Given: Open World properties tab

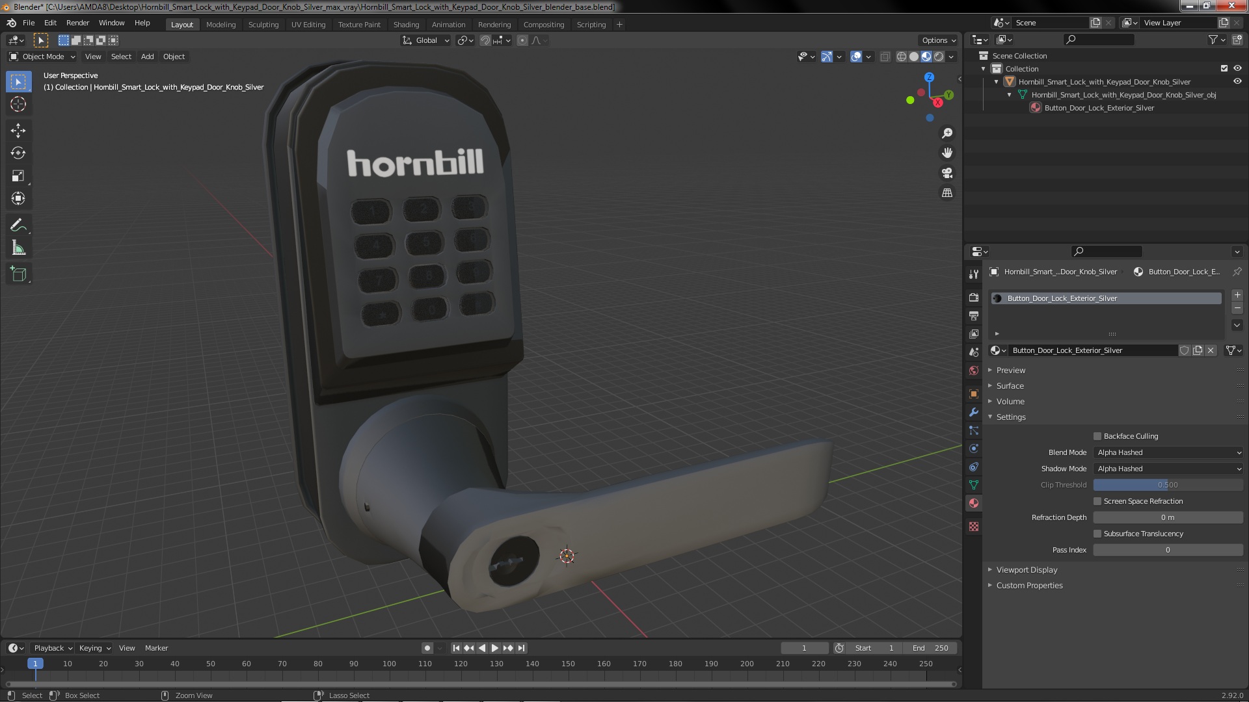Looking at the screenshot, I should pyautogui.click(x=974, y=370).
